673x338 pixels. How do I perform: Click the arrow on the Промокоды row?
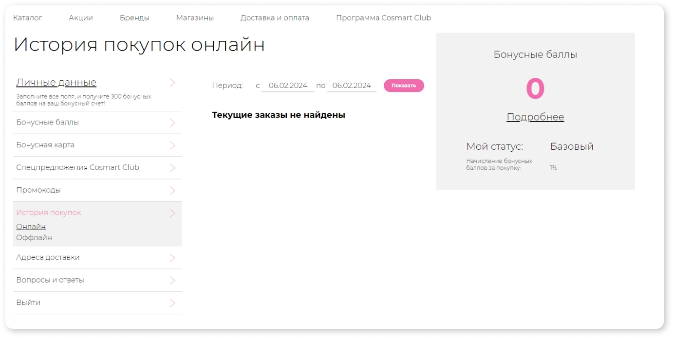coord(172,191)
